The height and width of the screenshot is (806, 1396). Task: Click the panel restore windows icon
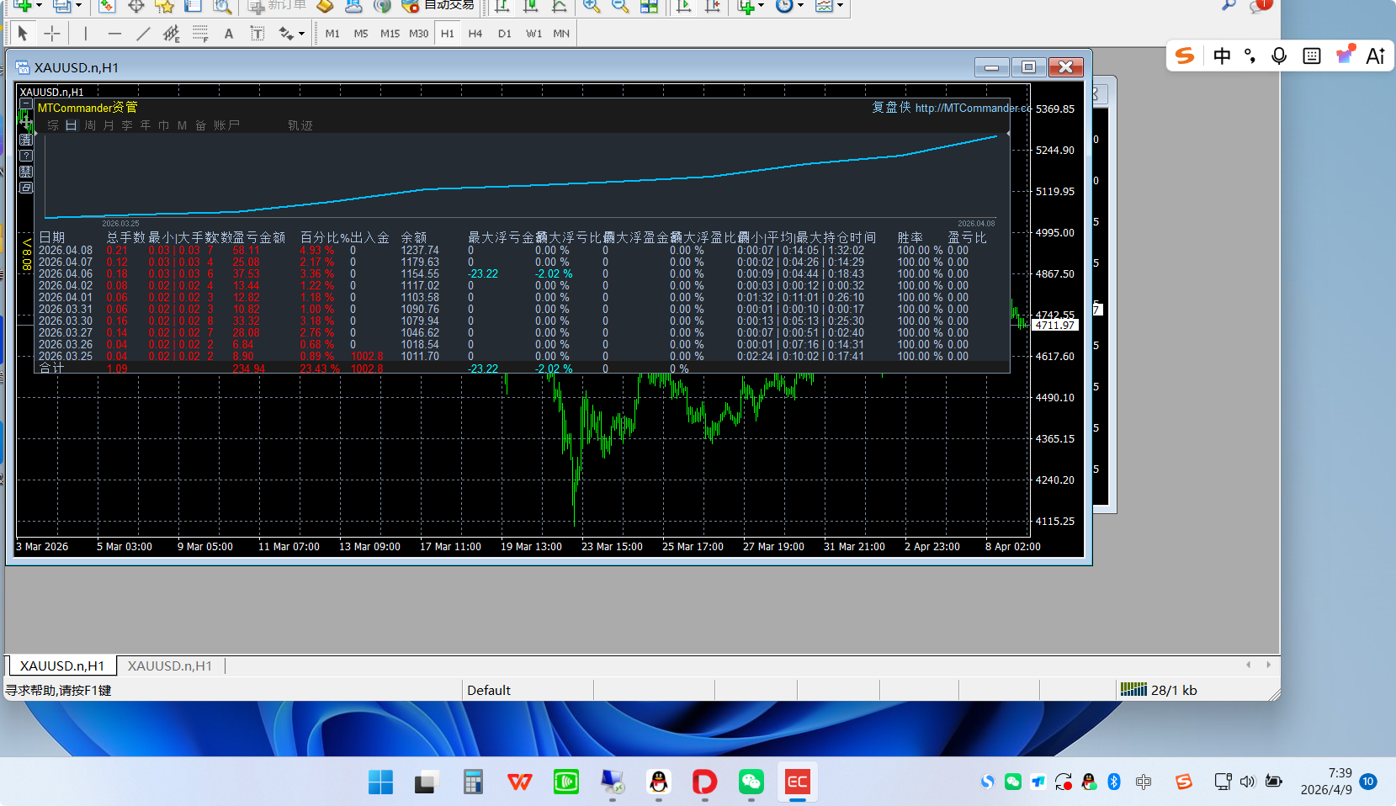pyautogui.click(x=26, y=188)
